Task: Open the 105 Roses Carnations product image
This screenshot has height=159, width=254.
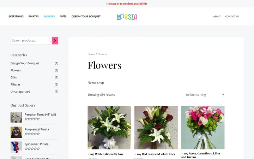Action: 203,128
